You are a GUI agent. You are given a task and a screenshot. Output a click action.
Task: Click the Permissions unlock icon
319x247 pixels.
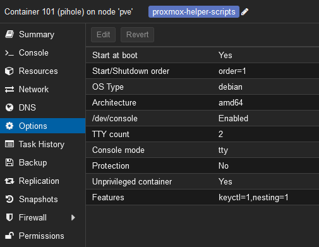[9, 236]
